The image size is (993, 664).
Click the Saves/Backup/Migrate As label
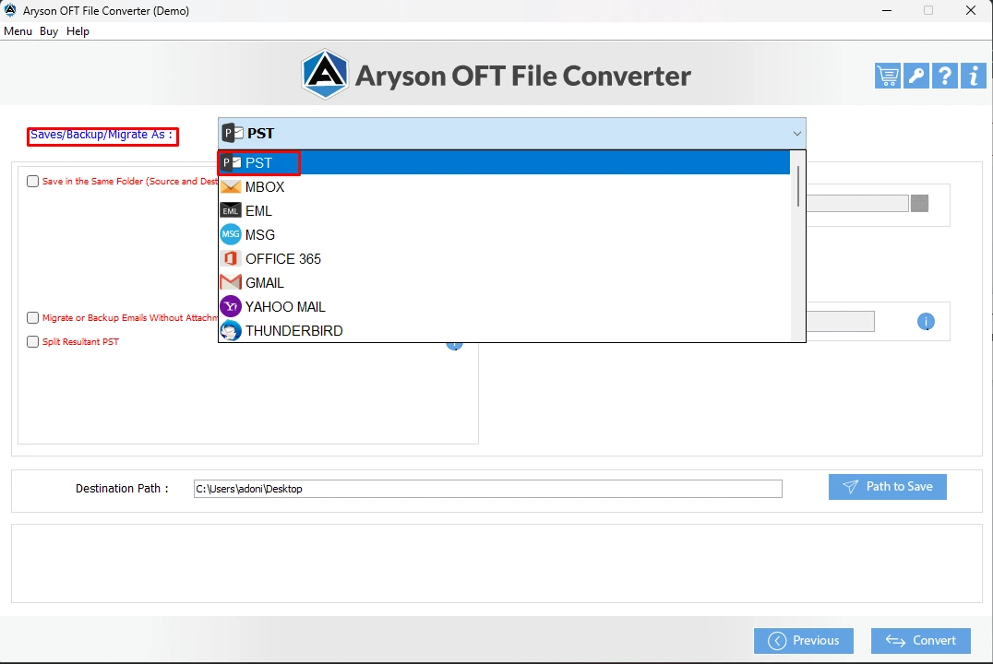point(102,135)
